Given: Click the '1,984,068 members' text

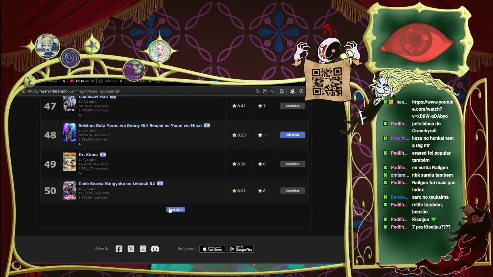Looking at the screenshot, I should tap(94, 140).
